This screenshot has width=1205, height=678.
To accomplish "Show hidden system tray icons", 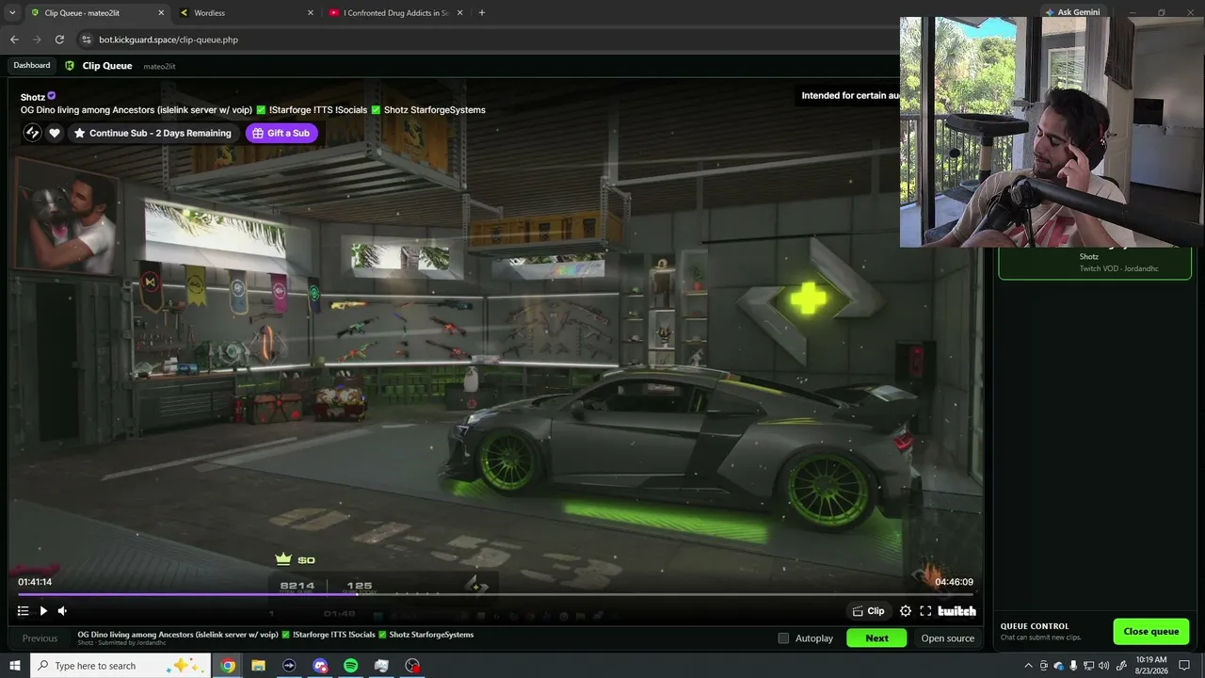I will (x=1028, y=666).
